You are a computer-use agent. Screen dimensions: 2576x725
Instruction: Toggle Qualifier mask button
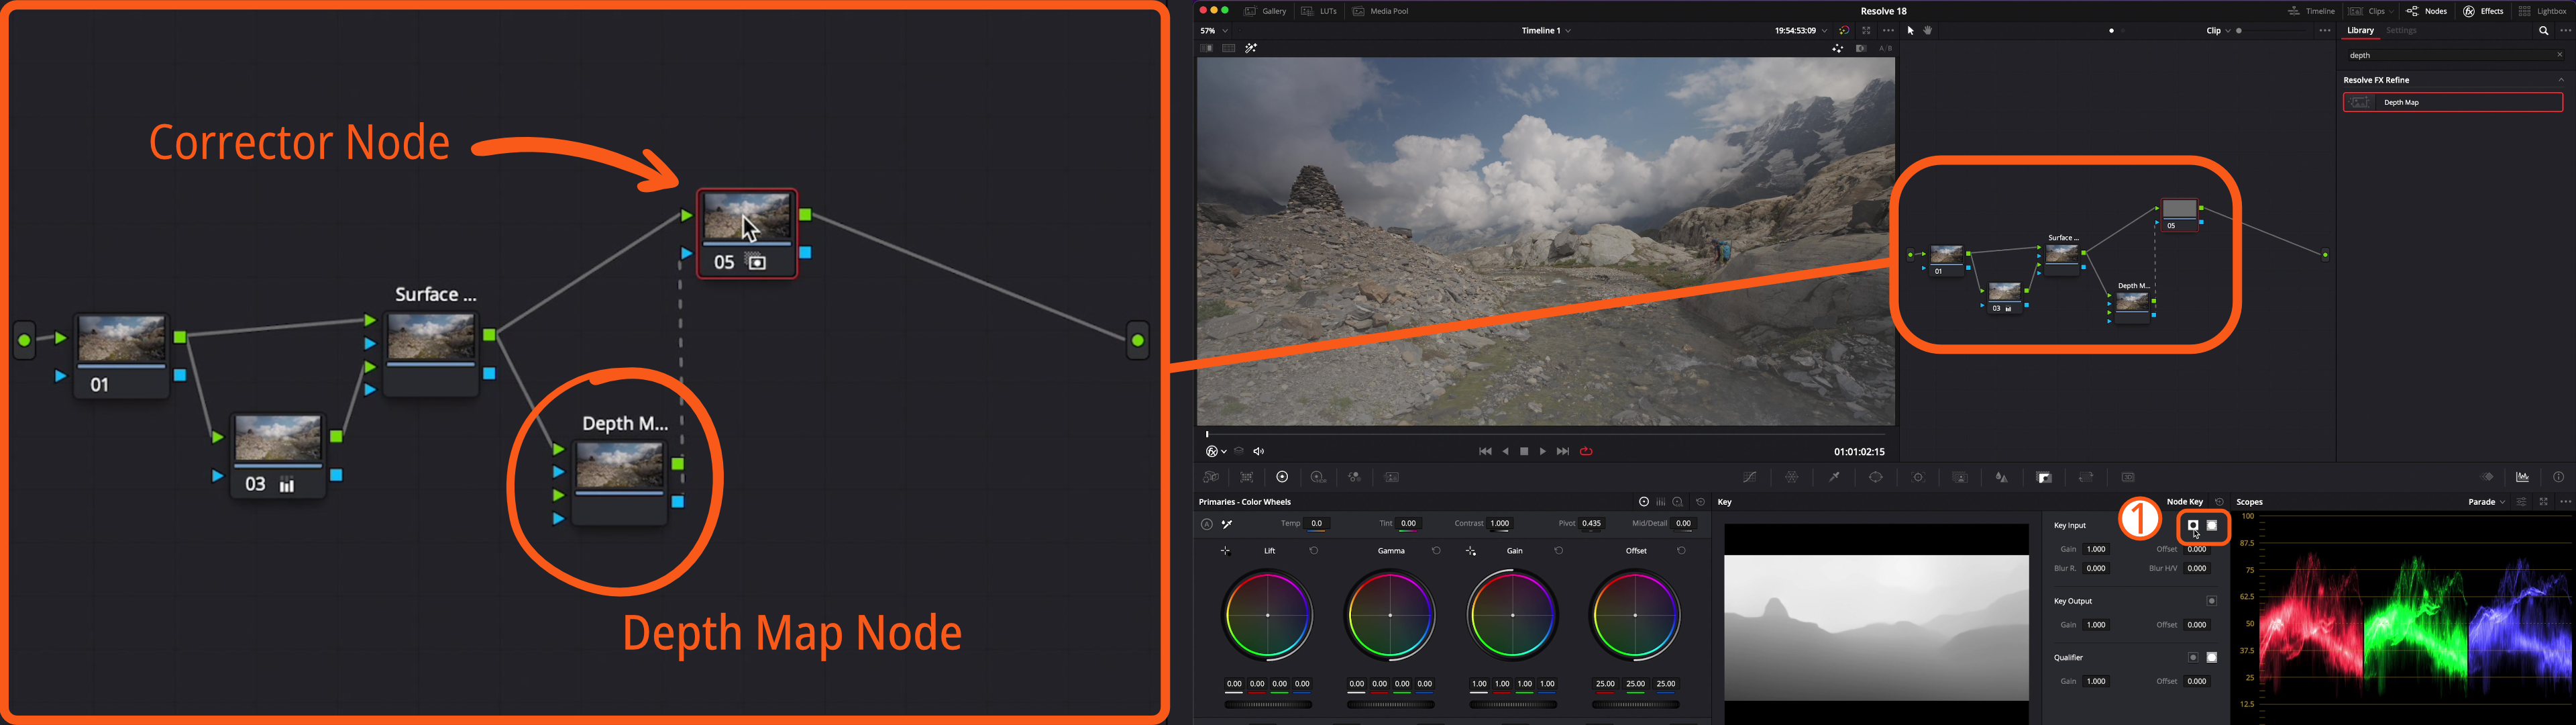(x=2212, y=658)
